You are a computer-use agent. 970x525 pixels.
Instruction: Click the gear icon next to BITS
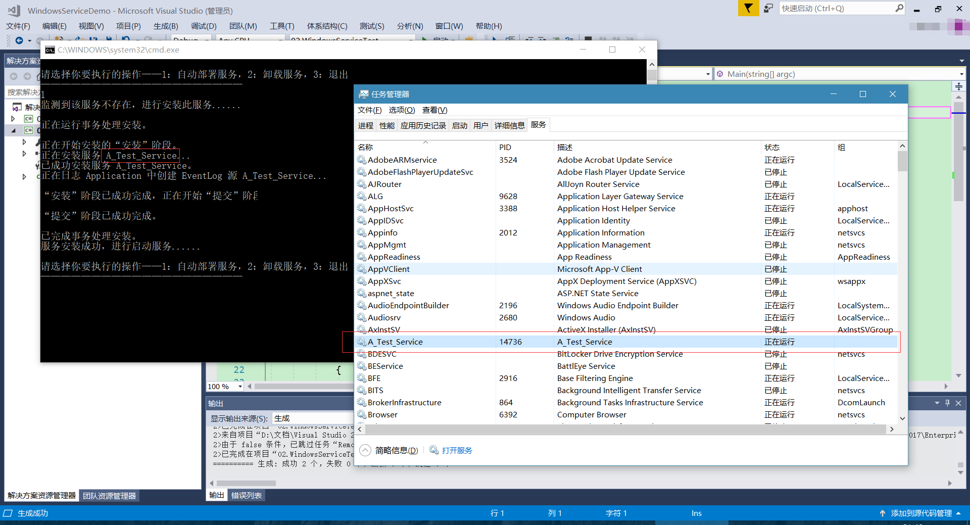[x=362, y=390]
